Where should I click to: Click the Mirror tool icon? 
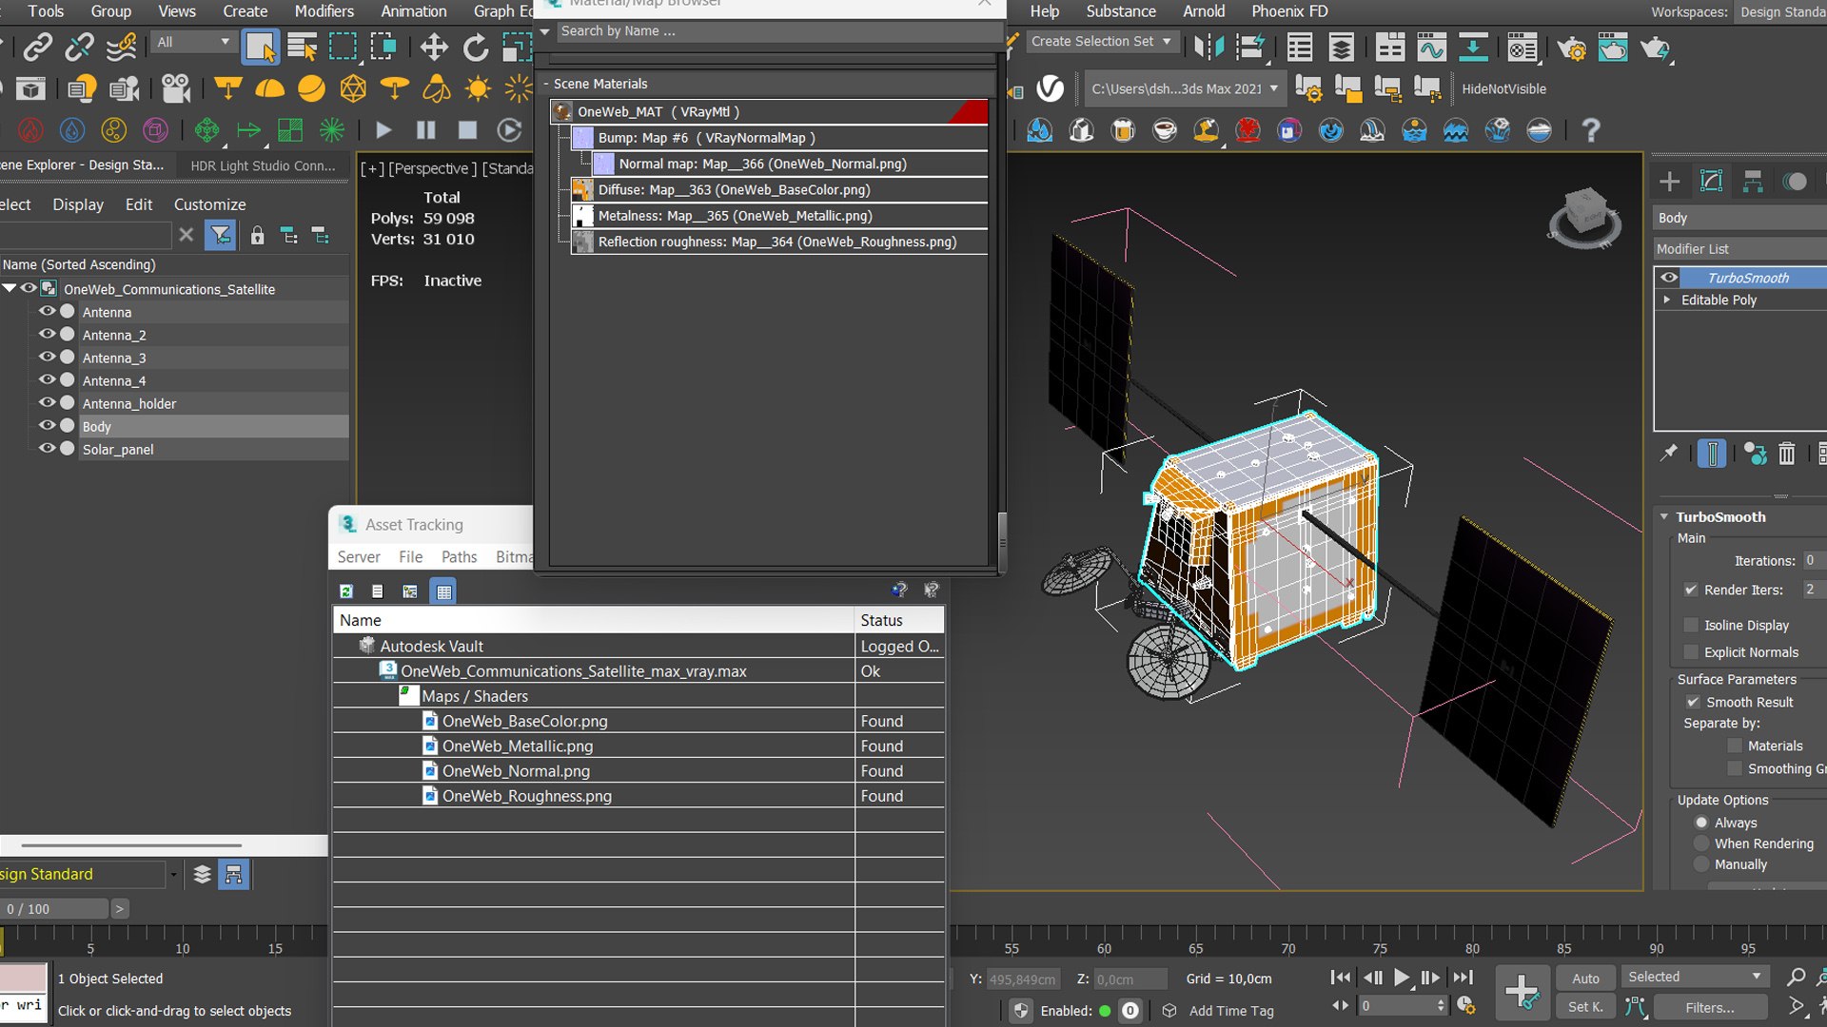1208,47
